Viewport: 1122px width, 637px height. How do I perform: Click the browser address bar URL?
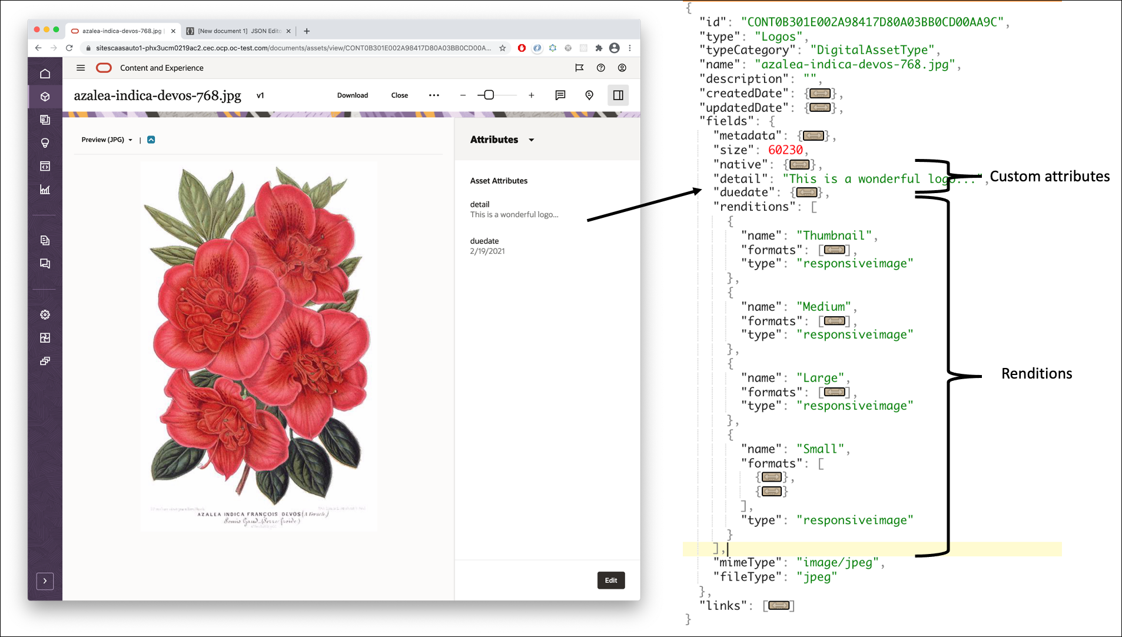[x=293, y=48]
